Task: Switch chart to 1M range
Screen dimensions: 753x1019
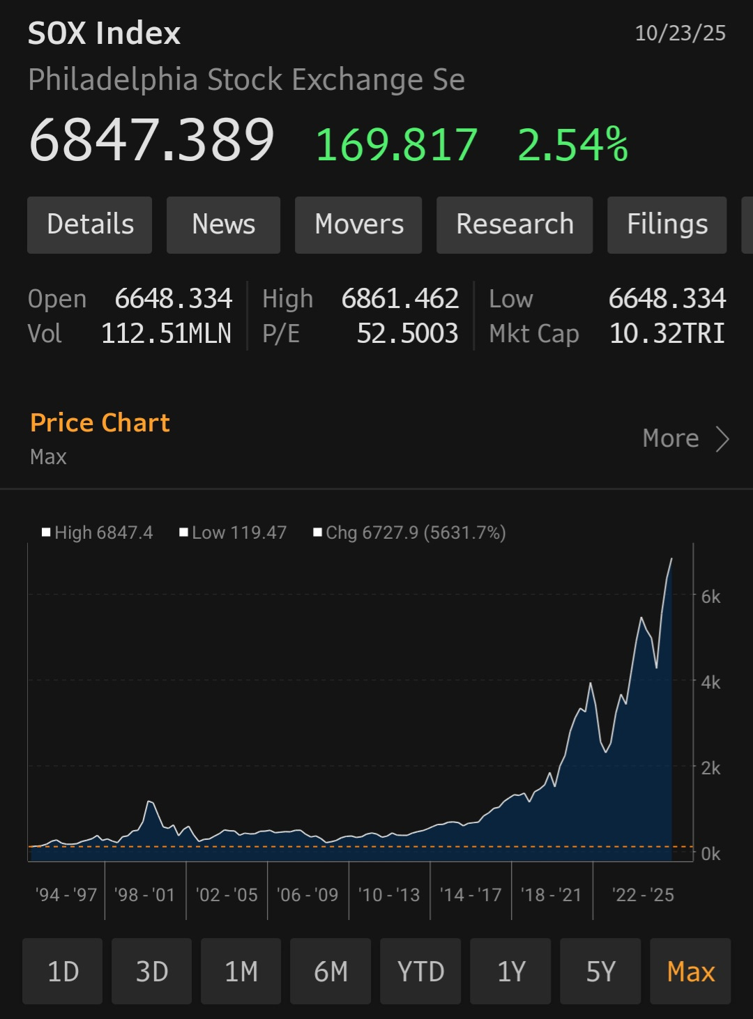Action: pos(241,971)
